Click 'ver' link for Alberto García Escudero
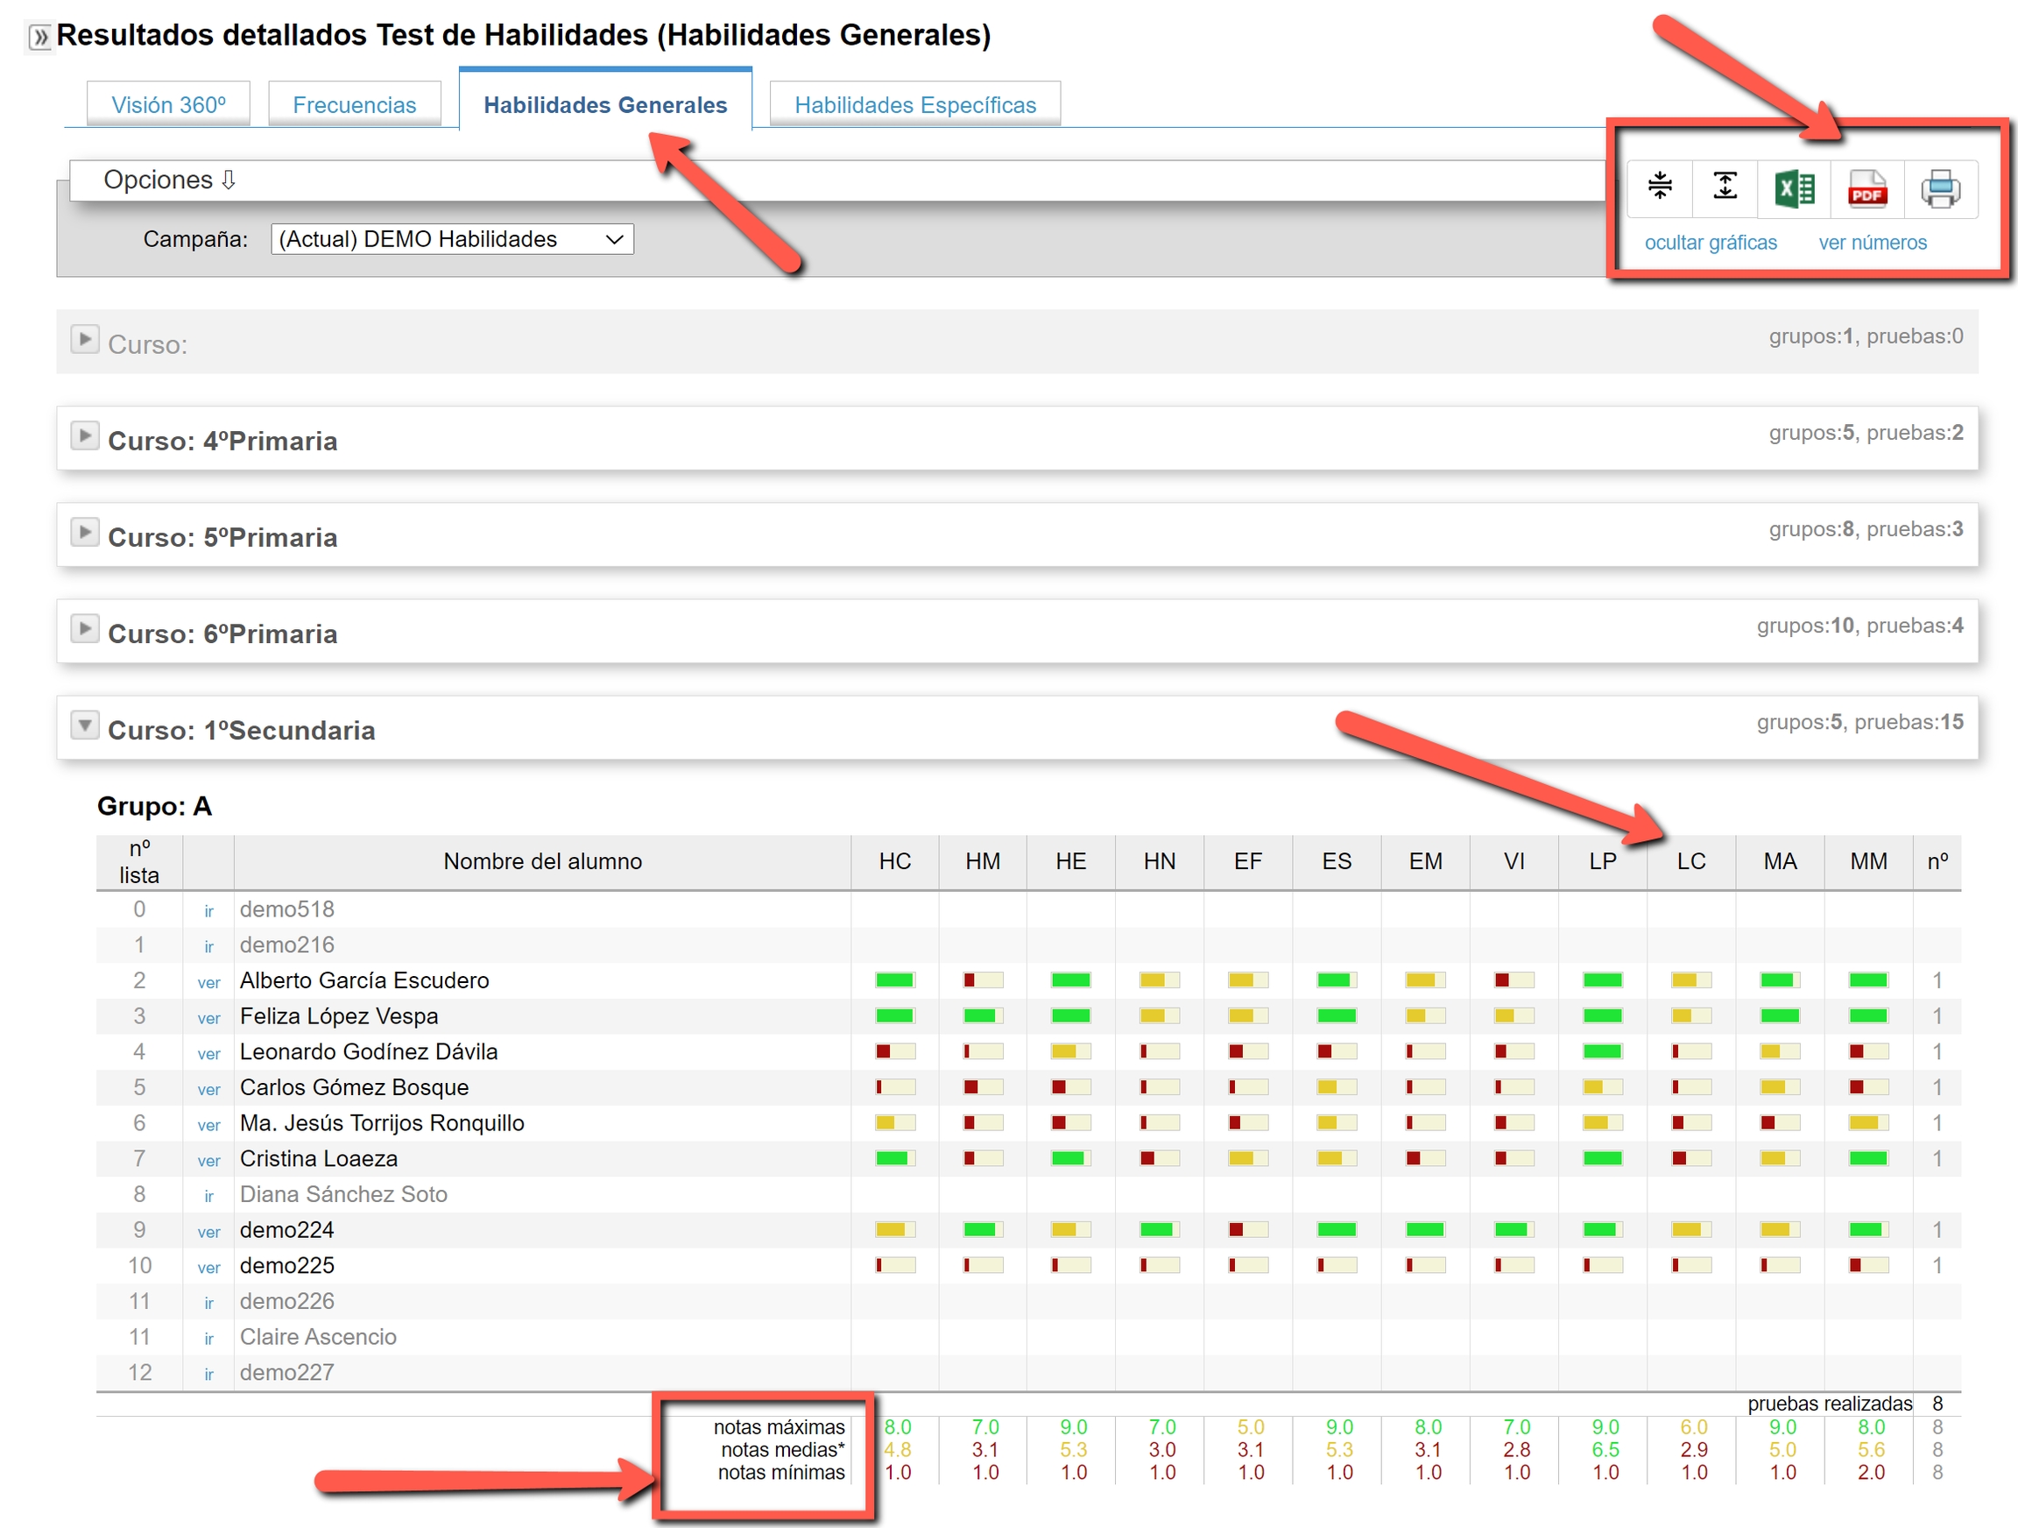Image resolution: width=2018 pixels, height=1528 pixels. click(209, 982)
